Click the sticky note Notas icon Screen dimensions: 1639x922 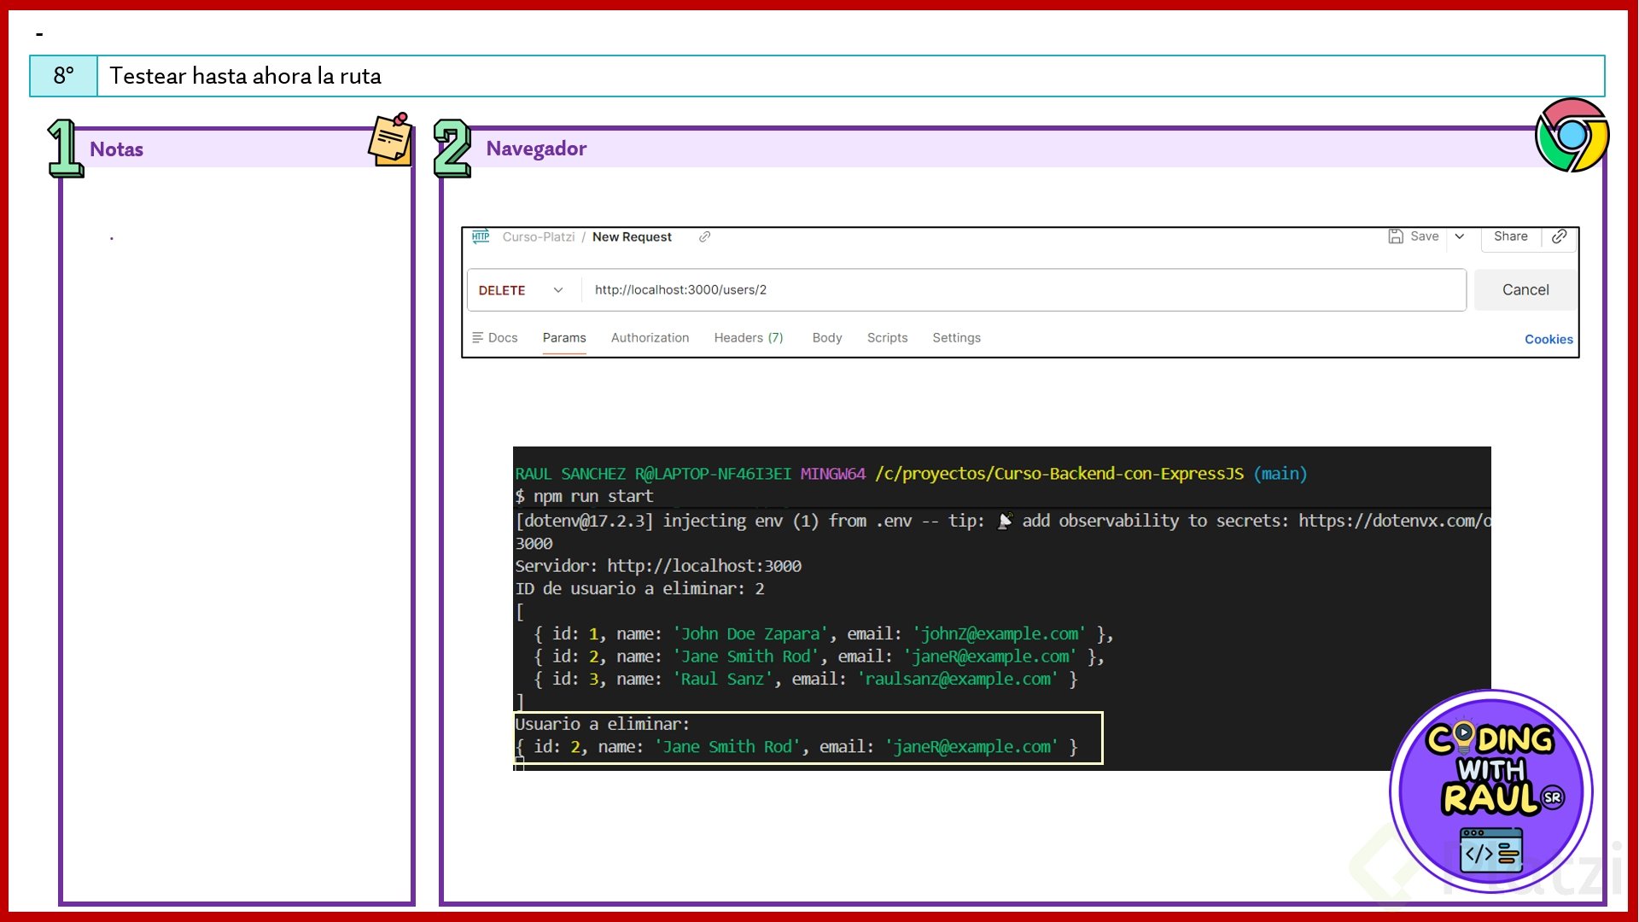tap(391, 139)
